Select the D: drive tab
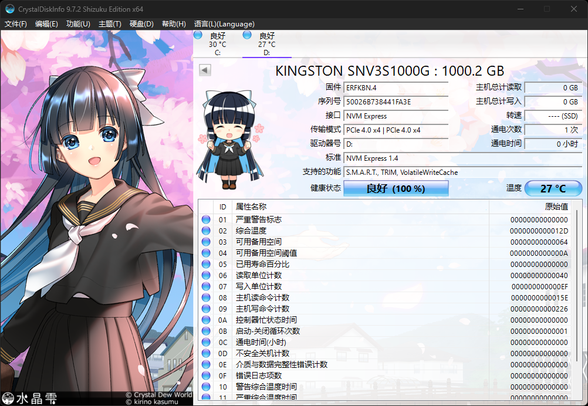 point(267,44)
